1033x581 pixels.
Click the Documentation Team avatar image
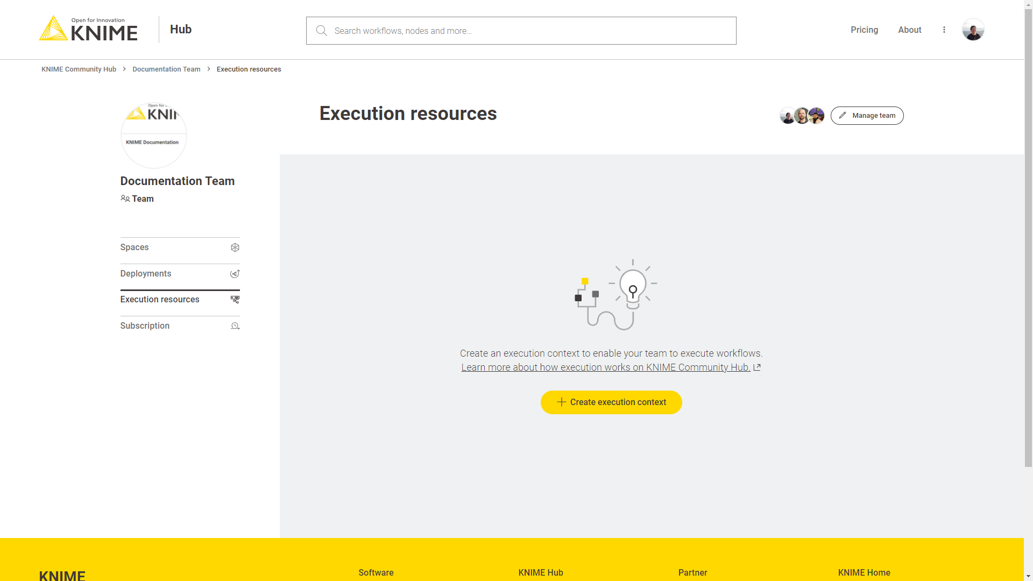click(x=154, y=135)
